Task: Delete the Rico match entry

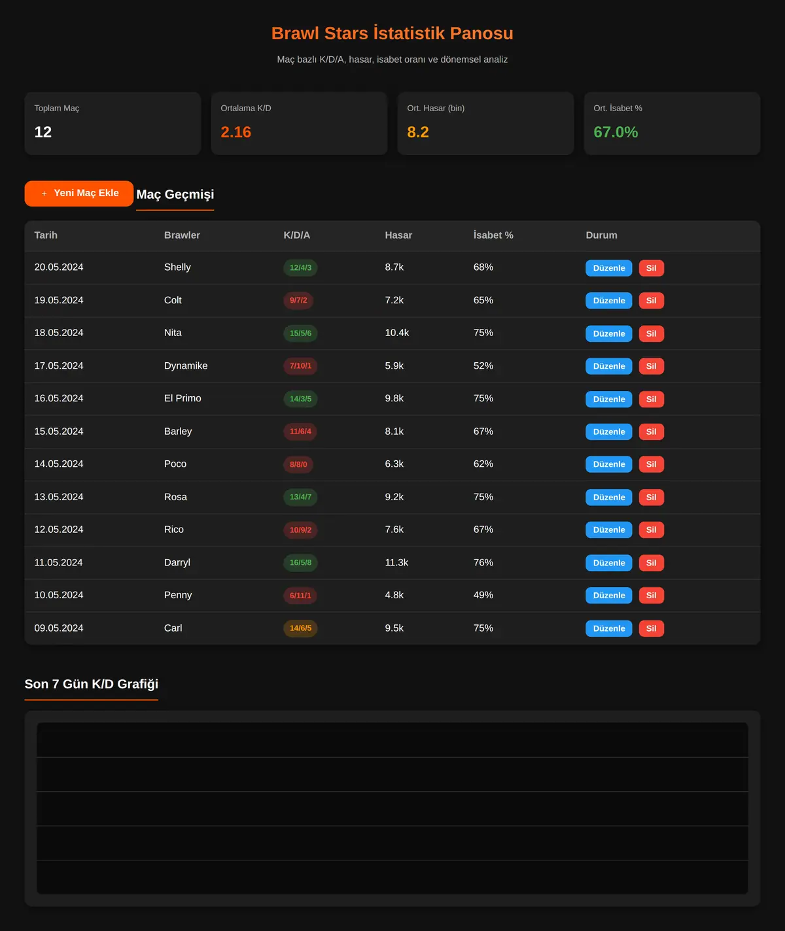Action: (652, 530)
